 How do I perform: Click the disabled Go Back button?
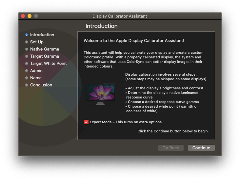(x=171, y=148)
